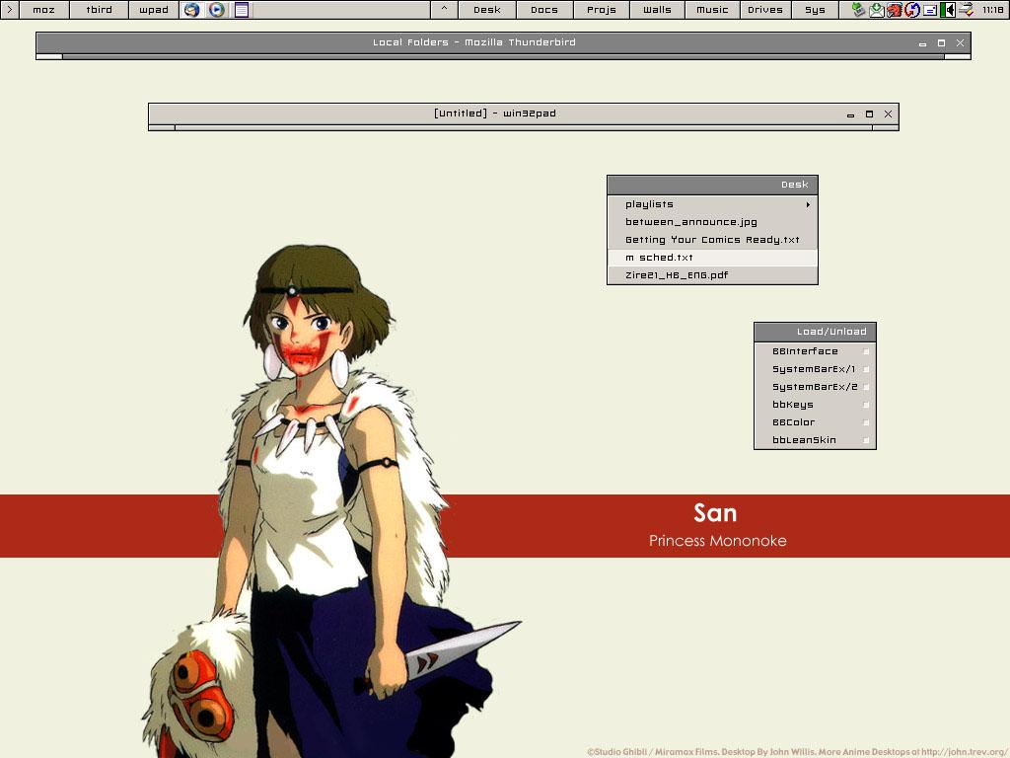This screenshot has height=758, width=1010.
Task: Toggle the BBColor plugin checkbox
Action: 866,422
